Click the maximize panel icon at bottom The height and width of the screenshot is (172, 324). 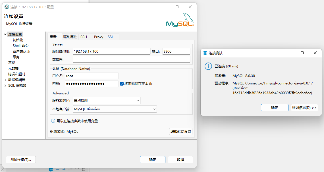tap(84, 169)
